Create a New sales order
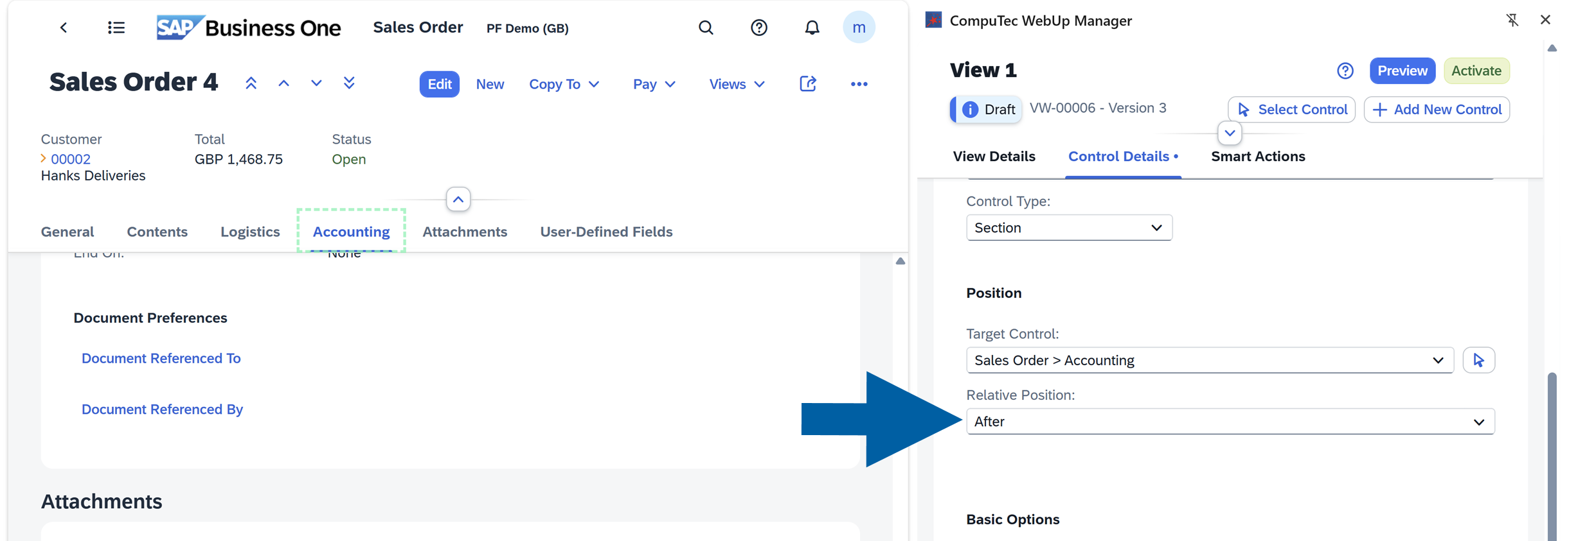The height and width of the screenshot is (541, 1569). (490, 84)
